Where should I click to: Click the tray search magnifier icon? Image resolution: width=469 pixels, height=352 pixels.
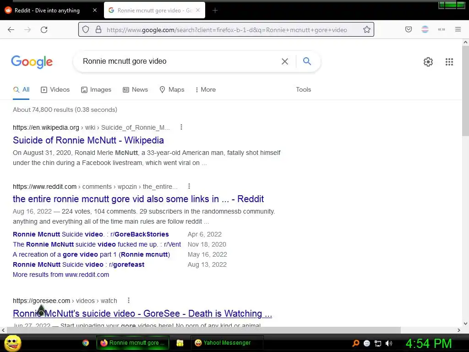356,343
